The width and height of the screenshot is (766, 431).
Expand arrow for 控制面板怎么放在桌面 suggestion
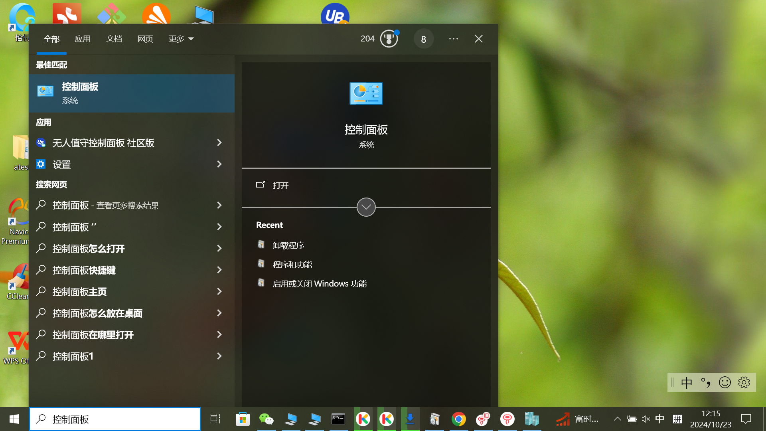point(219,313)
